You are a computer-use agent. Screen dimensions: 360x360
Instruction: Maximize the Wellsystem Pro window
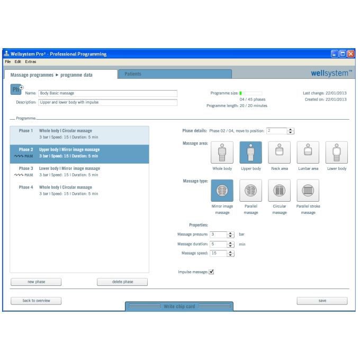click(x=343, y=54)
